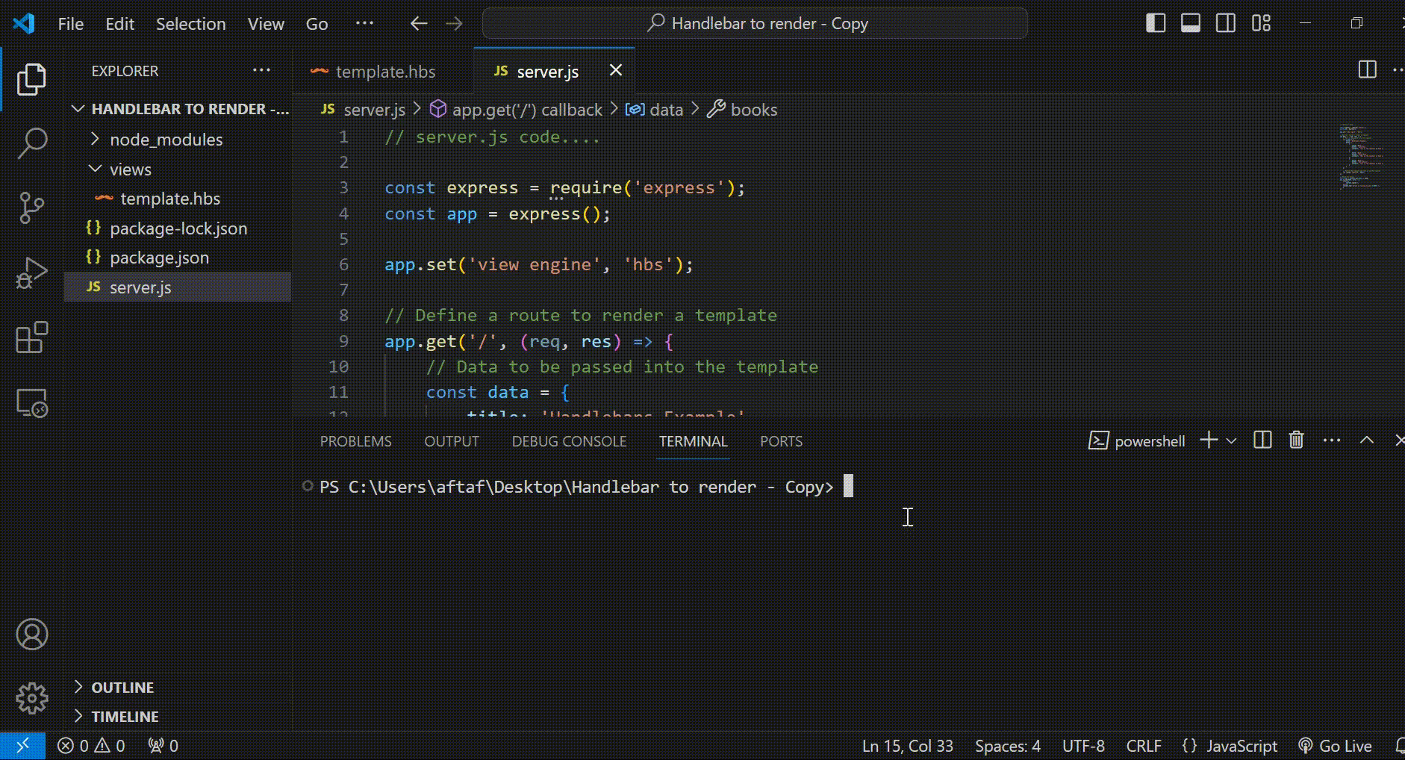Open the Extensions view
Viewport: 1405px width, 760px height.
click(32, 338)
